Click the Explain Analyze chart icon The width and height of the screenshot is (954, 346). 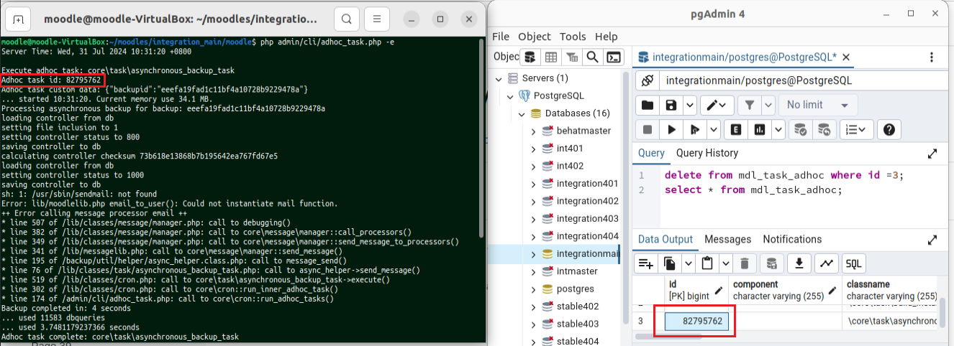(759, 130)
